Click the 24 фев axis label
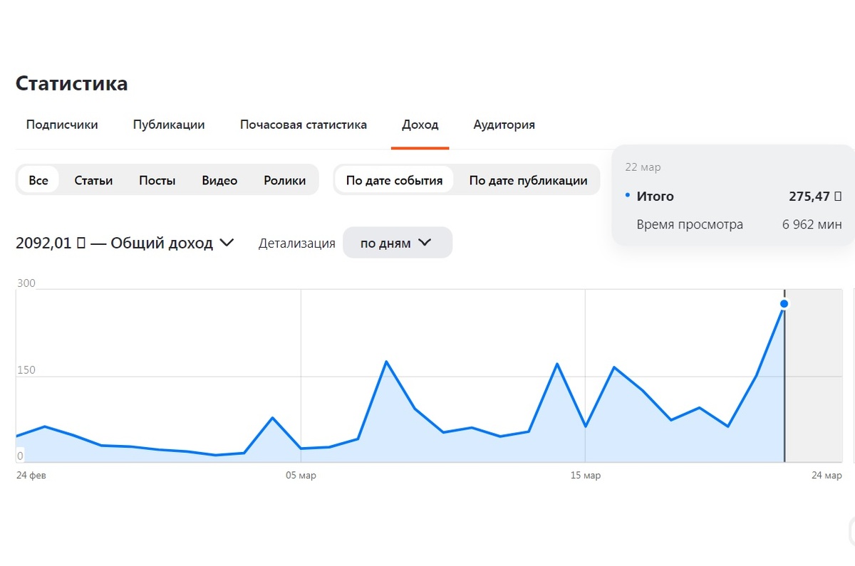Screen dimensions: 855x566 click(31, 476)
